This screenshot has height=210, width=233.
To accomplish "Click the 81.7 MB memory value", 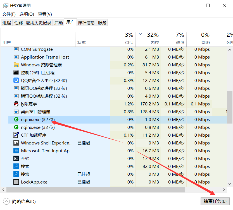I will (151, 65).
